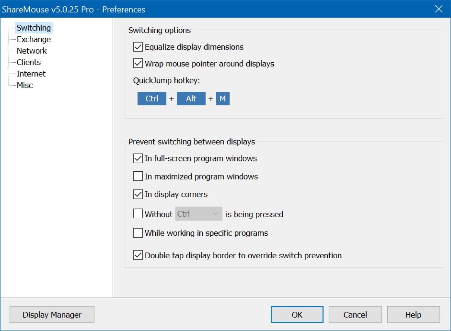Disable Equalize display dimensions
The height and width of the screenshot is (331, 451).
tap(137, 47)
